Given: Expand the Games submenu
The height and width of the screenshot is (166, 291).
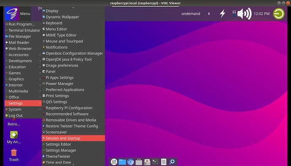Looking at the screenshot, I should coord(23,73).
